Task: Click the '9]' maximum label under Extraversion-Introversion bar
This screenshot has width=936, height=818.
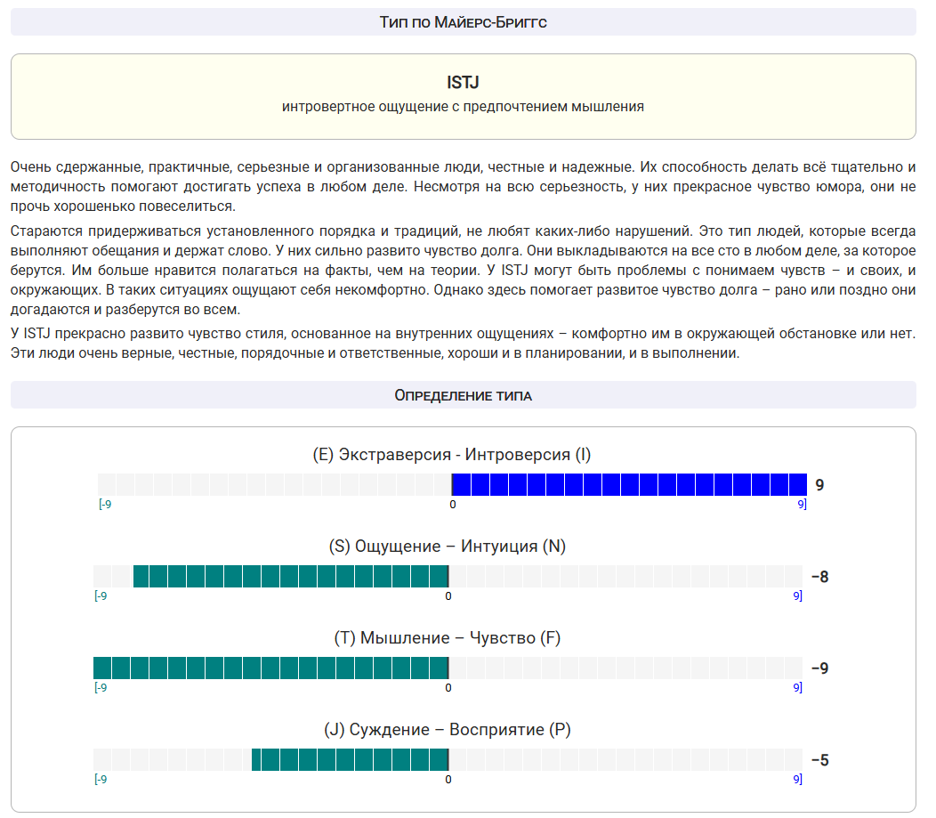Action: click(803, 505)
